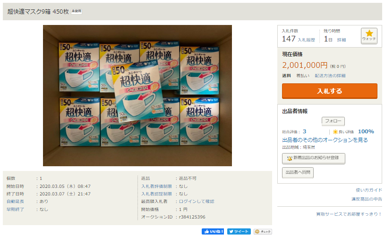Screen dimensions: 385x243
Task: Report item via 違反商品の申告 link
Action: [x=367, y=199]
